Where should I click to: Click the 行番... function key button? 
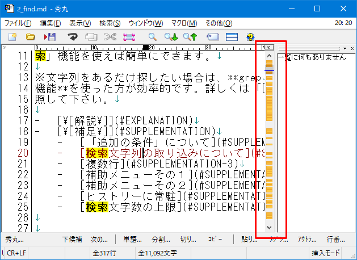coord(336,240)
